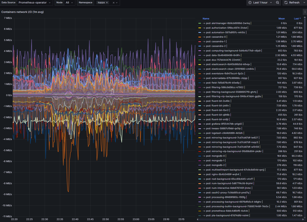Image resolution: width=307 pixels, height=222 pixels.
Task: Open the refresh interval dropdown arrow
Action: pos(304,3)
